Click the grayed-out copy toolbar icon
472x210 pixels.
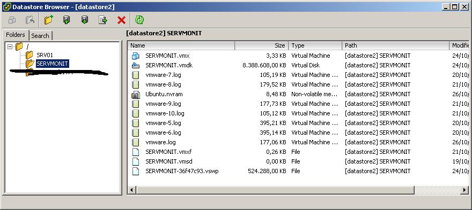12,20
